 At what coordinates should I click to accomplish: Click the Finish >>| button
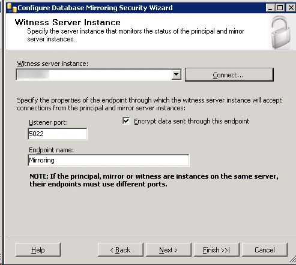pyautogui.click(x=217, y=250)
